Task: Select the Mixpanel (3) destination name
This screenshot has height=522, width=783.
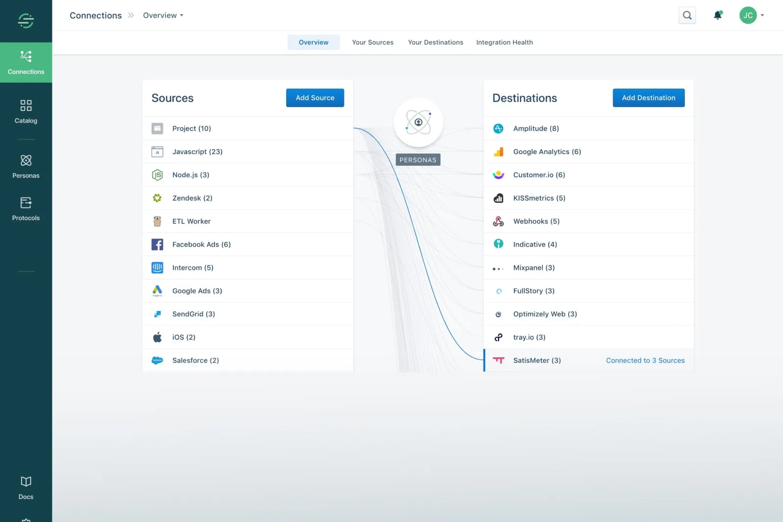Action: pos(534,268)
